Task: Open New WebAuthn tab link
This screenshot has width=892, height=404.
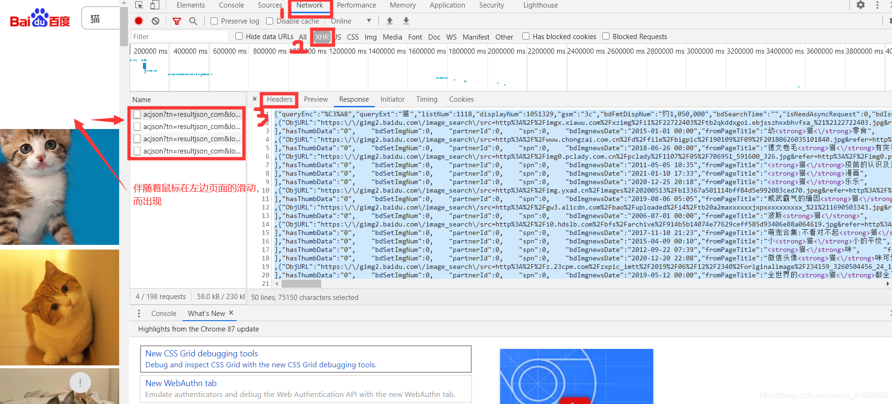Action: tap(181, 383)
